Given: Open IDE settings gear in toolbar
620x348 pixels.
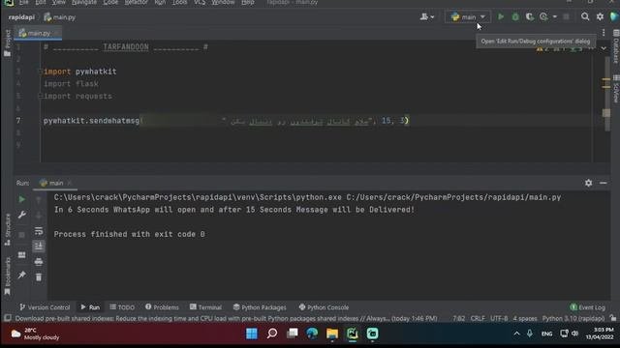Looking at the screenshot, I should pyautogui.click(x=600, y=16).
